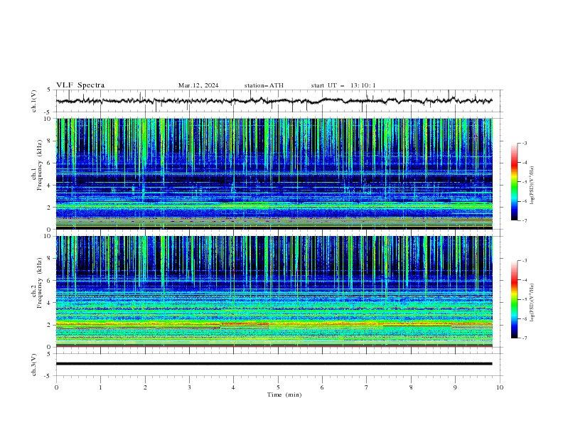This screenshot has width=563, height=435.
Task: Click the "-4" label on ch.2 colorbar
Action: [x=525, y=280]
